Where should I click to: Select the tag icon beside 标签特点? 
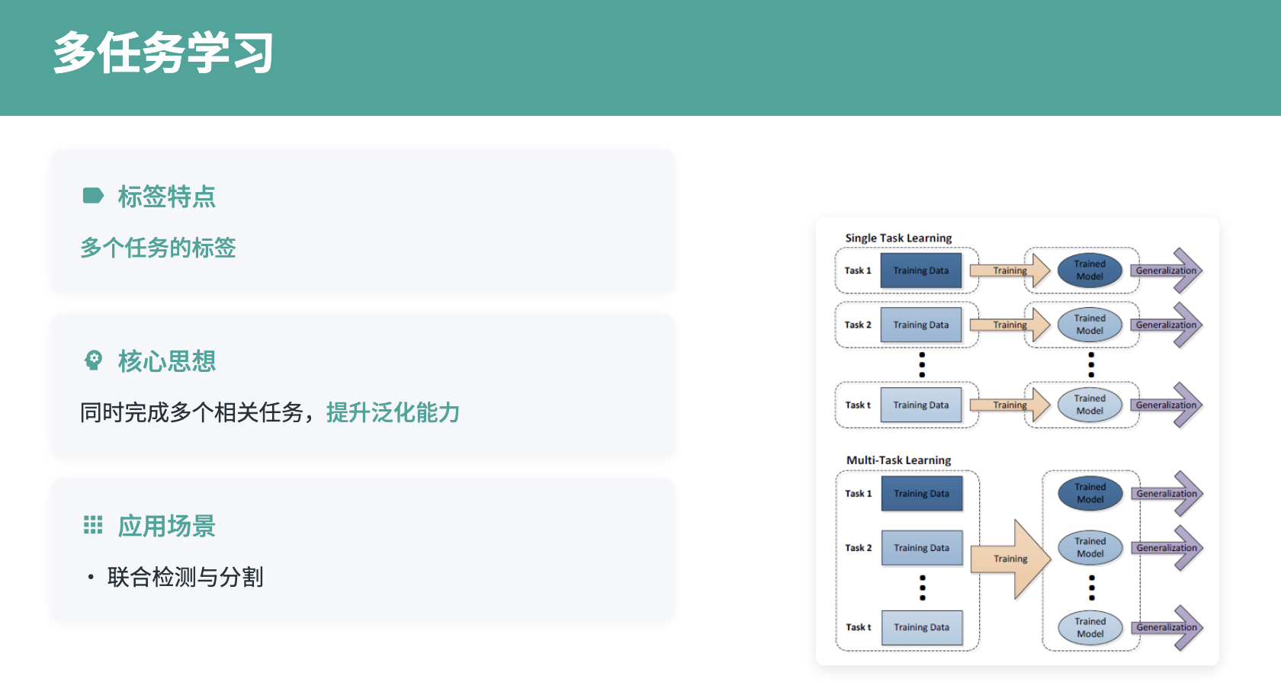[92, 196]
